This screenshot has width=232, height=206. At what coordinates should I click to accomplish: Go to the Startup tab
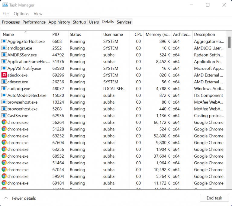[x=79, y=22]
